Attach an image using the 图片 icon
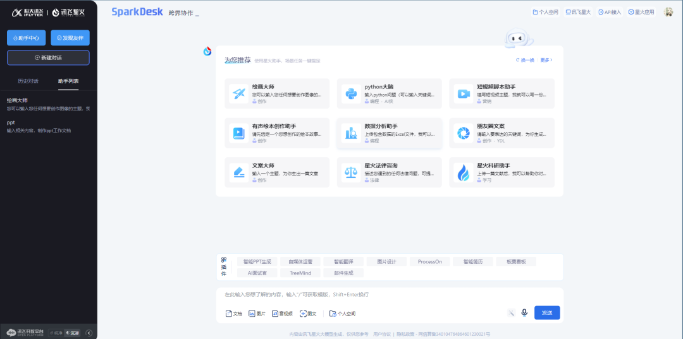 click(x=257, y=313)
